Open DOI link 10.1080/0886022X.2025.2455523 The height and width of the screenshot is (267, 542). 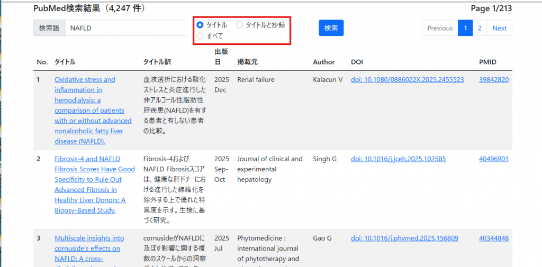(407, 80)
